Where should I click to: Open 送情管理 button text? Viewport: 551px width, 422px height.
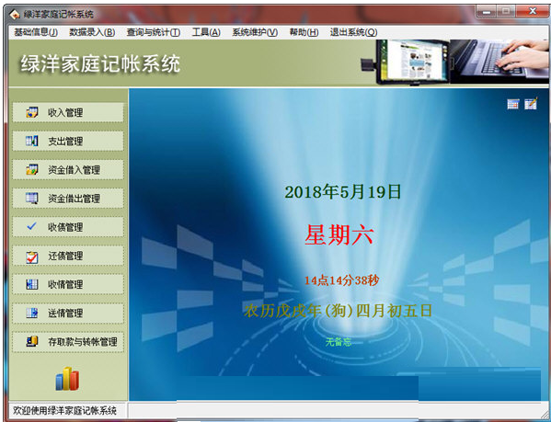pos(65,313)
